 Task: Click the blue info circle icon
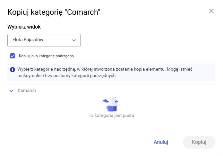[x=13, y=69]
